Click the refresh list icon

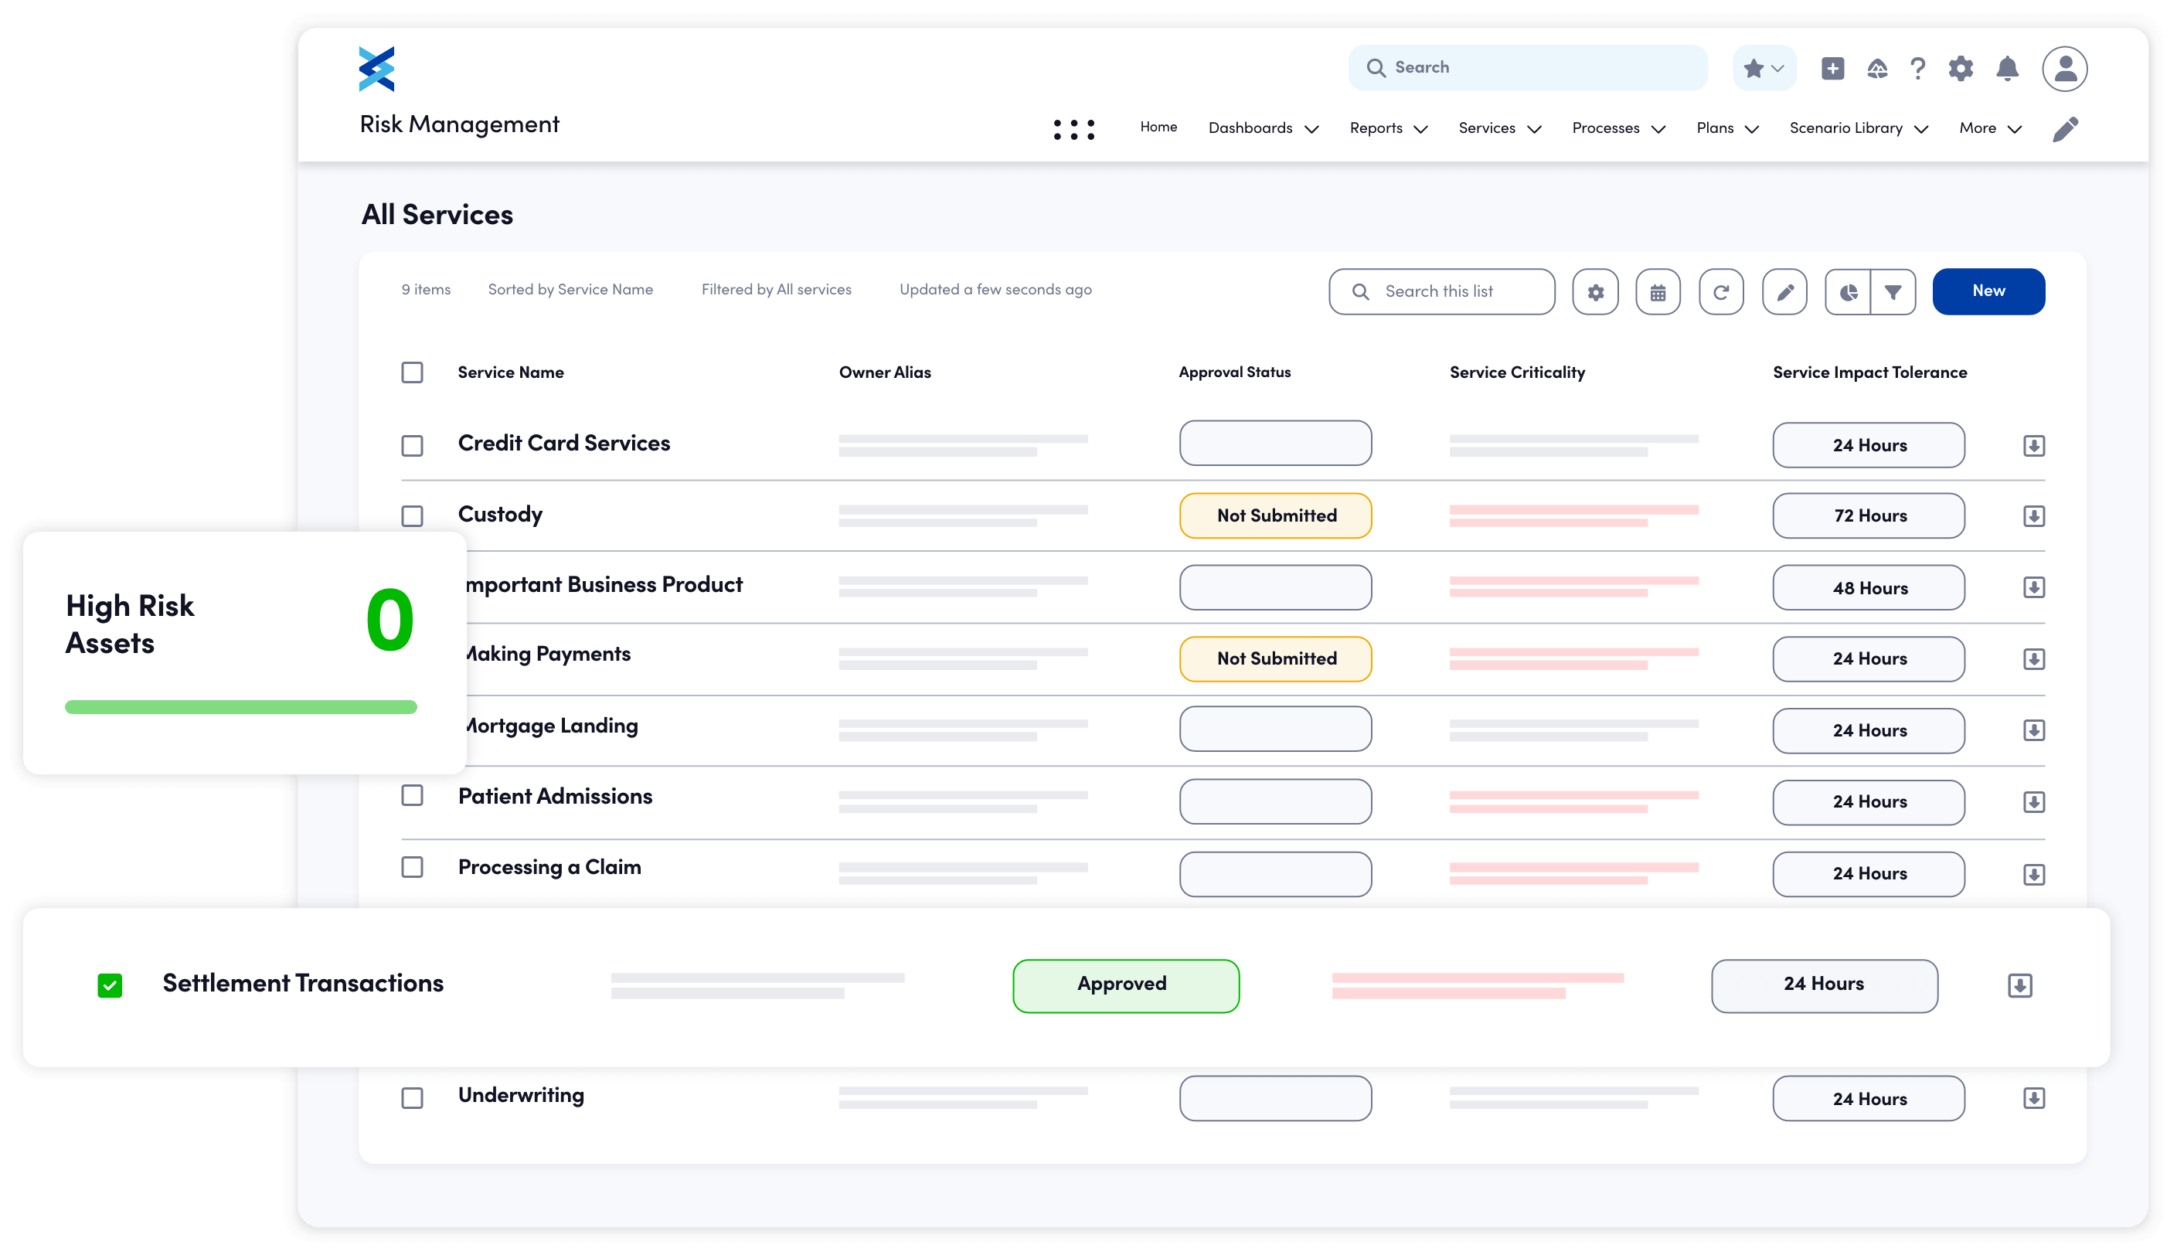(x=1720, y=291)
